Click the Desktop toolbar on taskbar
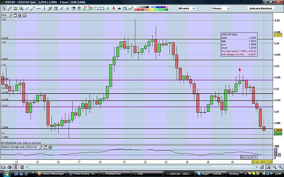 pyautogui.click(x=234, y=173)
